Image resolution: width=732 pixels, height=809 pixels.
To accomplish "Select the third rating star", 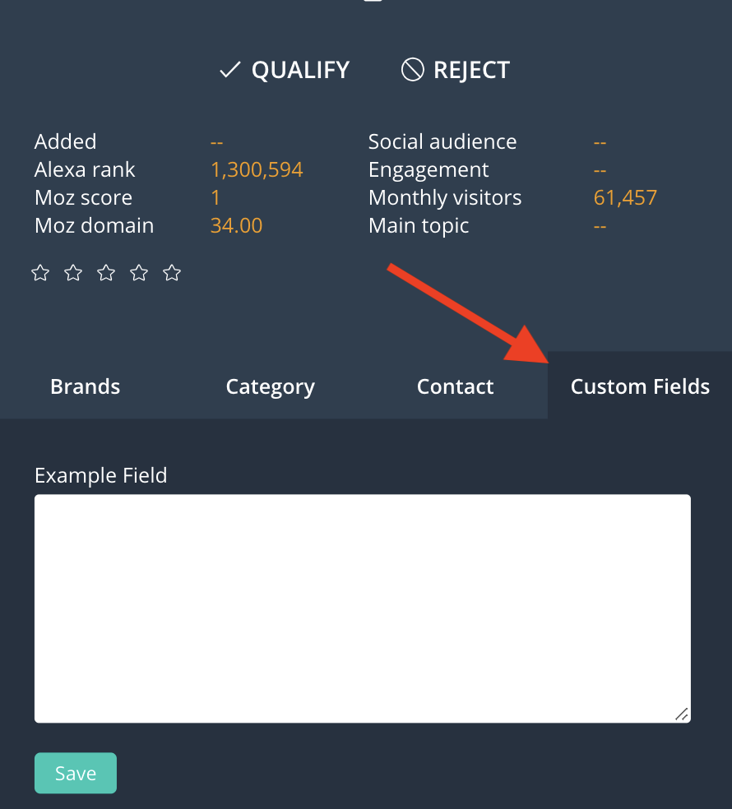I will [x=106, y=273].
